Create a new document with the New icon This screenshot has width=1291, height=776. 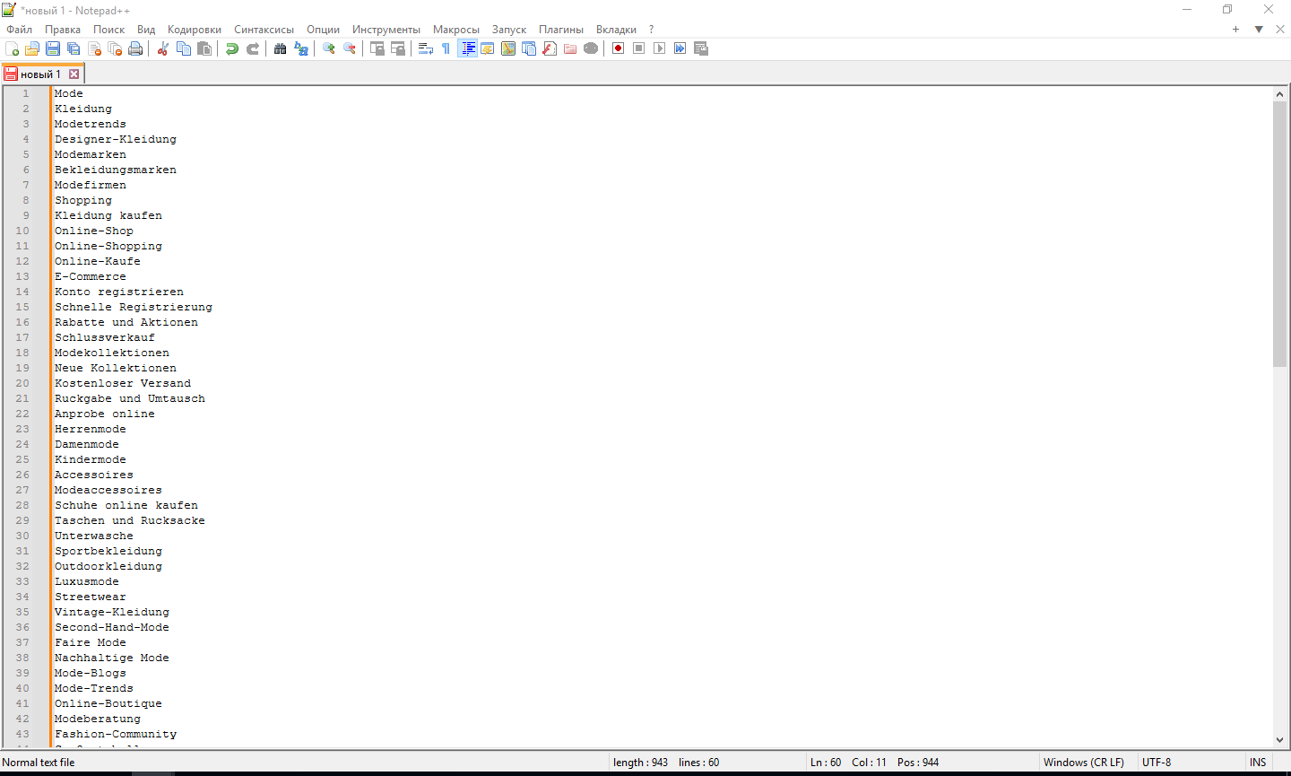click(12, 48)
